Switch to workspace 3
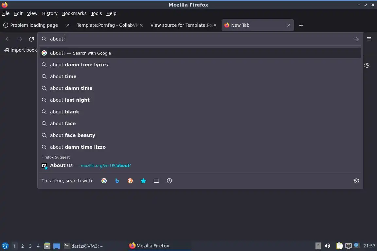377x251 pixels. point(30,246)
